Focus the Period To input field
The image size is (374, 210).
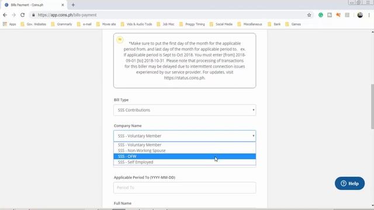(x=185, y=188)
